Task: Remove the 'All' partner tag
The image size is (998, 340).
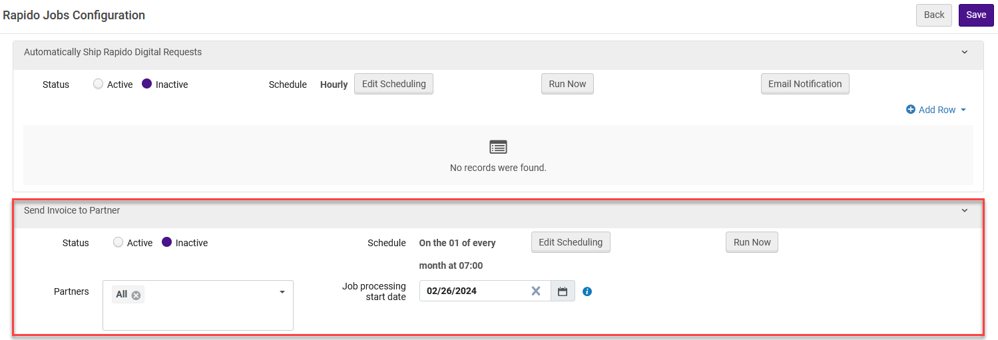Action: click(136, 295)
